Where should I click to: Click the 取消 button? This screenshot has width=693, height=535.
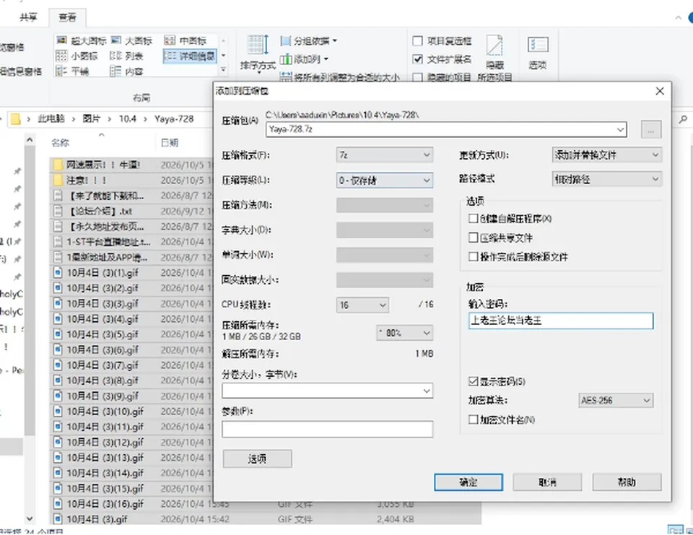tap(548, 482)
